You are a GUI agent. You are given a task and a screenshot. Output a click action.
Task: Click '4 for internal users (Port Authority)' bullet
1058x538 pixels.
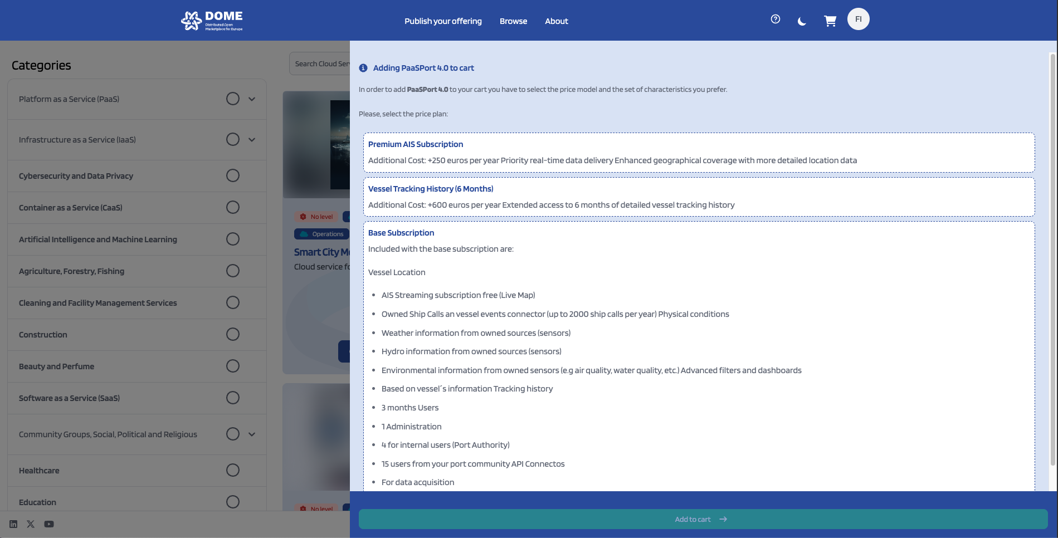coord(445,445)
